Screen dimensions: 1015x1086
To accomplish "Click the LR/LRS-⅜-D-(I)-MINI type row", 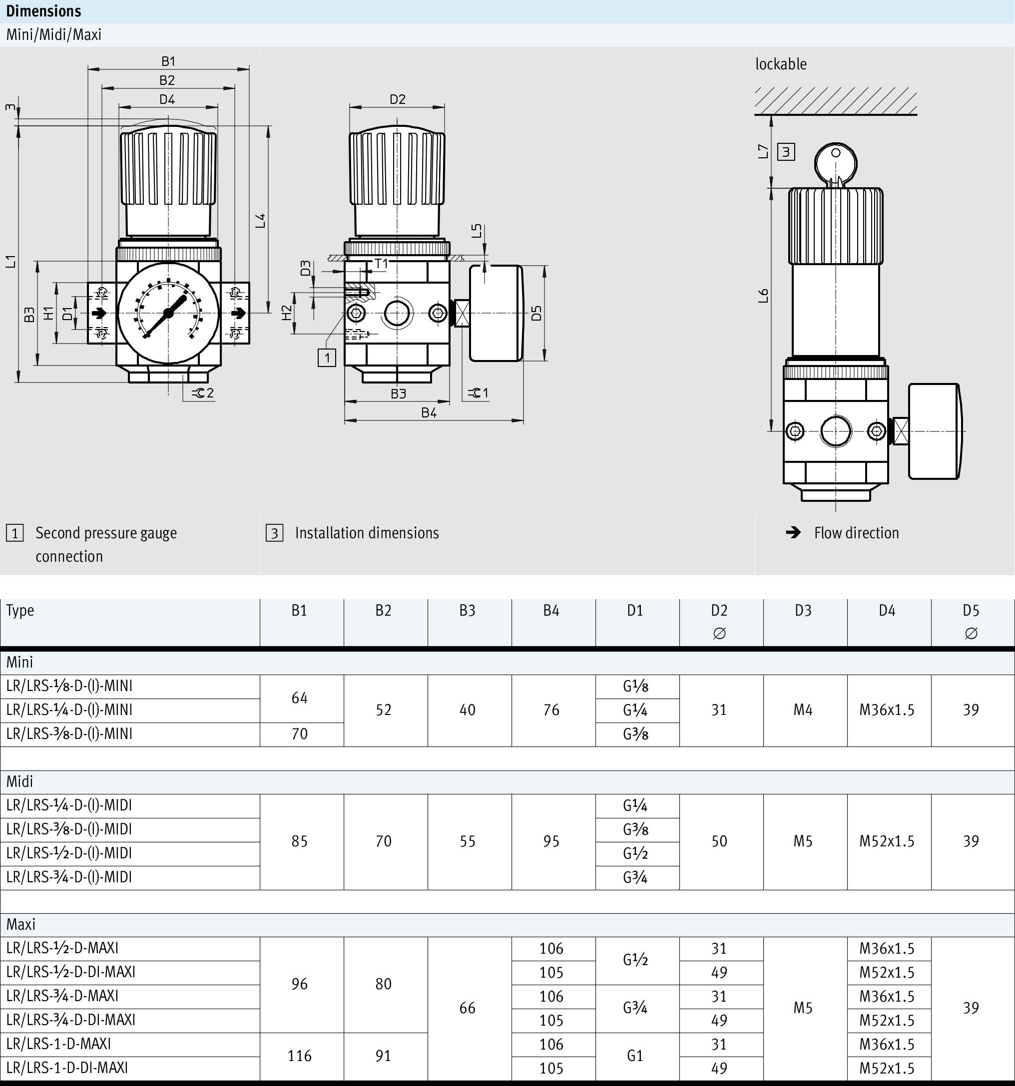I will coord(69,733).
